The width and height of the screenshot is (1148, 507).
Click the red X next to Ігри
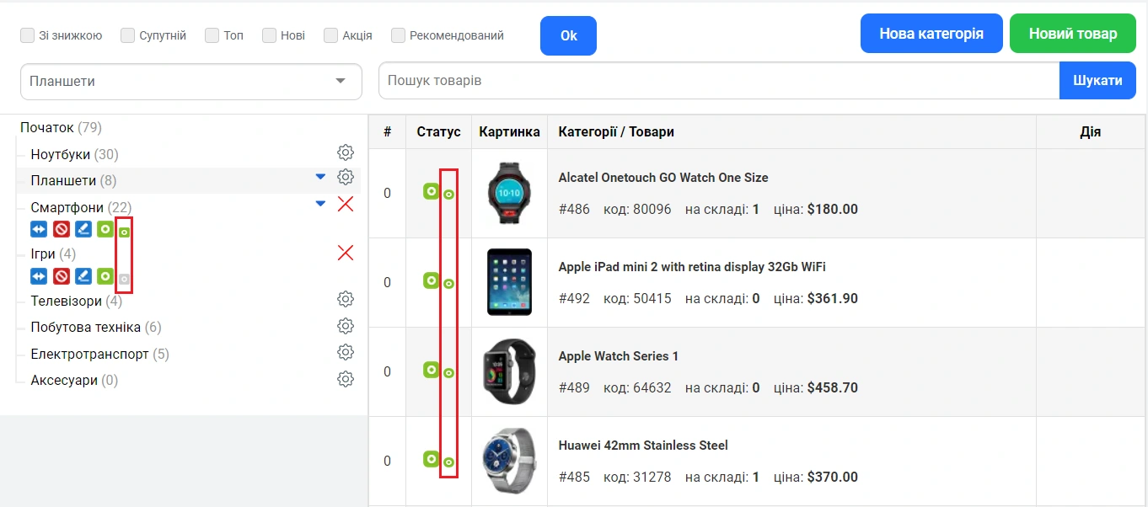point(345,253)
